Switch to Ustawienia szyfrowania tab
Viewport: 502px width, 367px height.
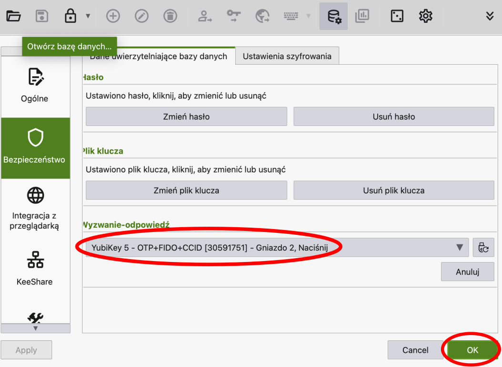(287, 56)
